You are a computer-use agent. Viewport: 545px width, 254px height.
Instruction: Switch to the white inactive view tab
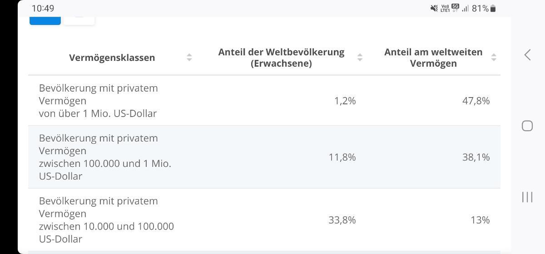point(79,19)
